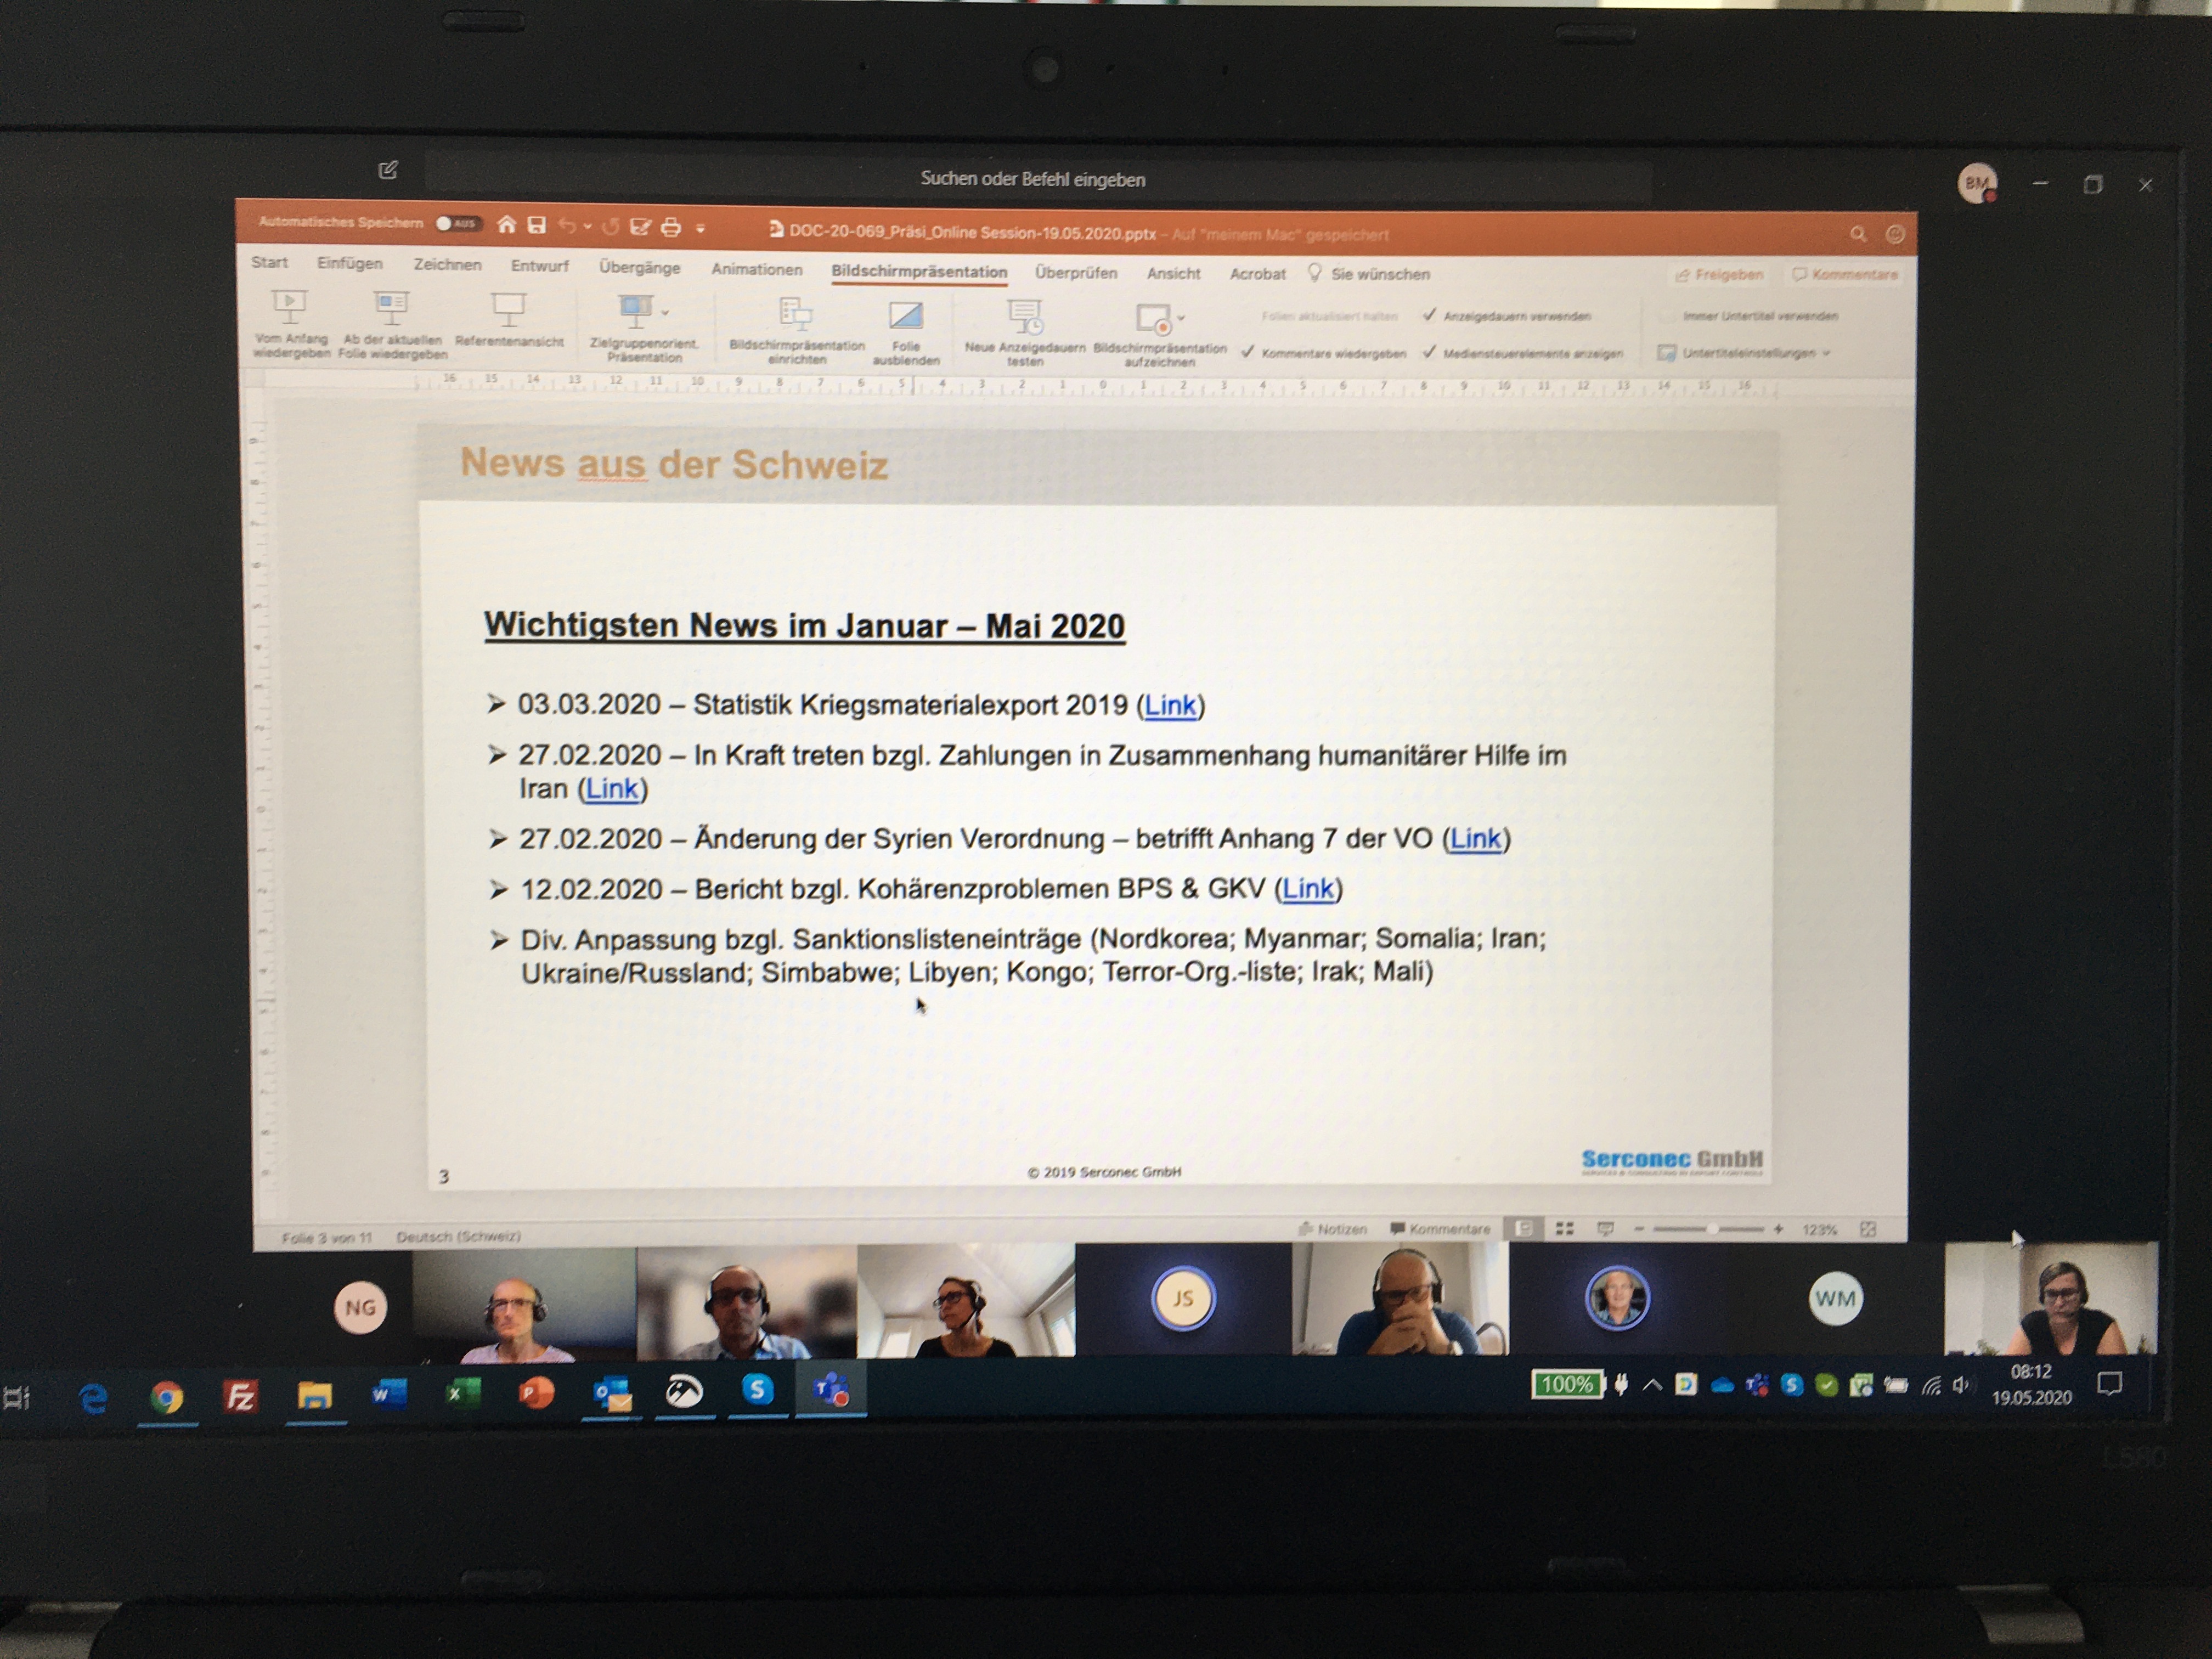The width and height of the screenshot is (2212, 1659).
Task: Switch to the Übergänge ribbon tab
Action: coord(639,268)
